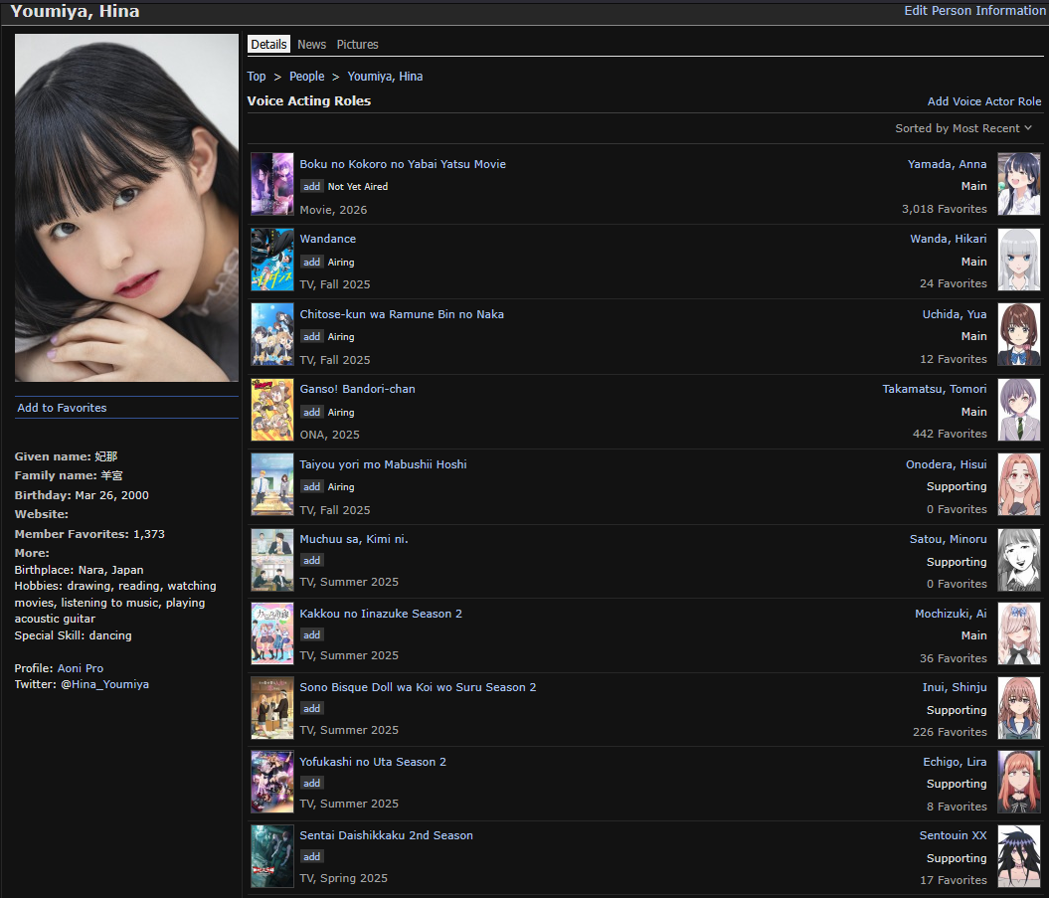Click Yamada, Anna character portrait
1049x898 pixels.
point(1019,184)
